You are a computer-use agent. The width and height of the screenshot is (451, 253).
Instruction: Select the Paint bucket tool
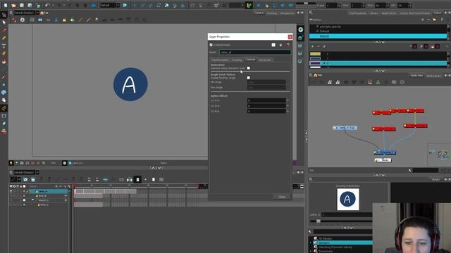[x=4, y=61]
